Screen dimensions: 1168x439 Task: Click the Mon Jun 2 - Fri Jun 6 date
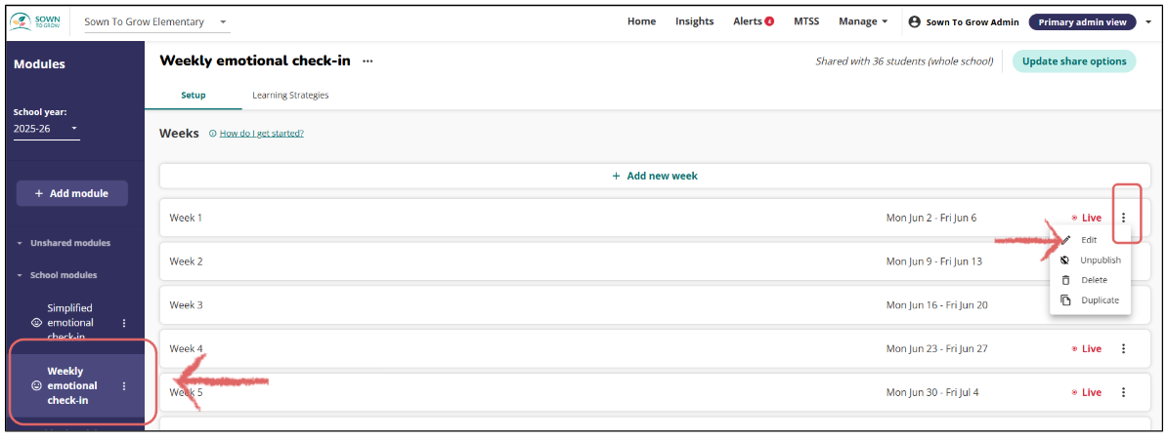(x=931, y=218)
